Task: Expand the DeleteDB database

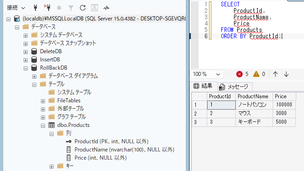Action: pos(25,52)
